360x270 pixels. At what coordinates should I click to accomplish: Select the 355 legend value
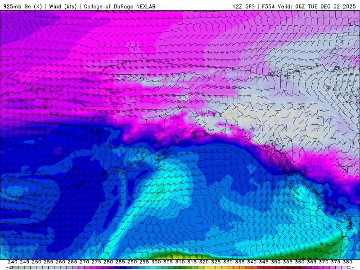coord(288,262)
